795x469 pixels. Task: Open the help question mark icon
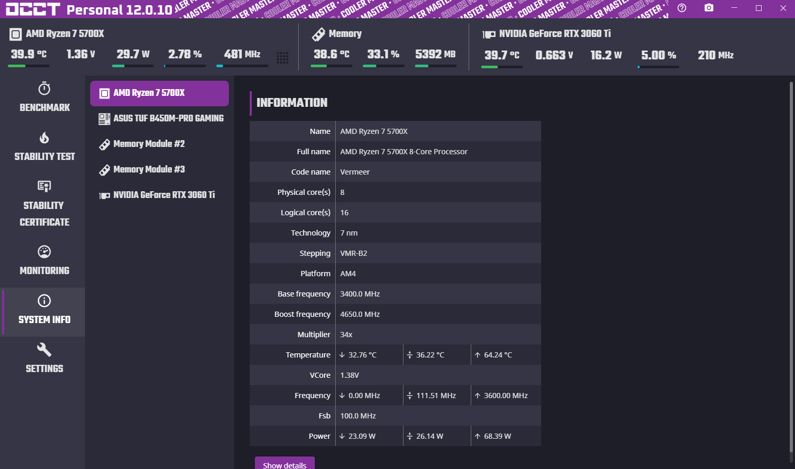coord(682,8)
